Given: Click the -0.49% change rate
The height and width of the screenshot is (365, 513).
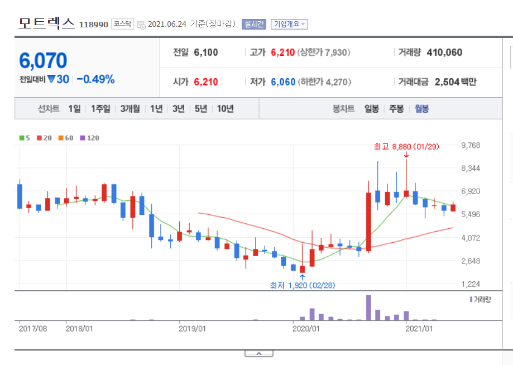Looking at the screenshot, I should coord(95,79).
